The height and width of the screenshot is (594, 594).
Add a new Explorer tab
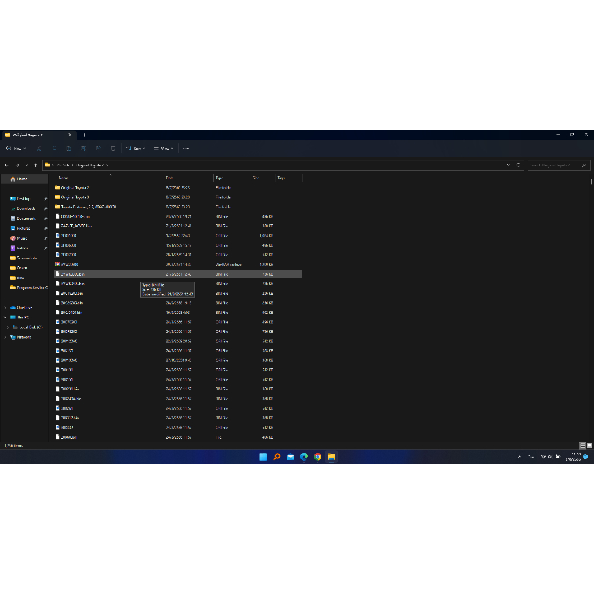click(84, 135)
